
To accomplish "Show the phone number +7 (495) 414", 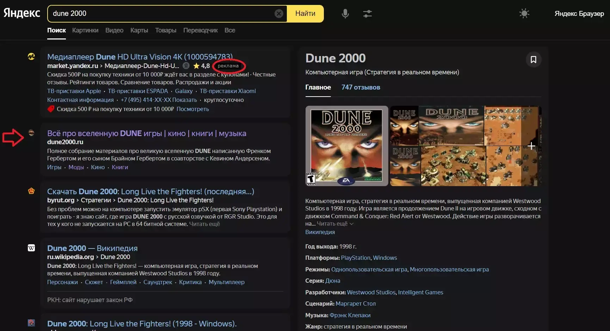I will 159,100.
